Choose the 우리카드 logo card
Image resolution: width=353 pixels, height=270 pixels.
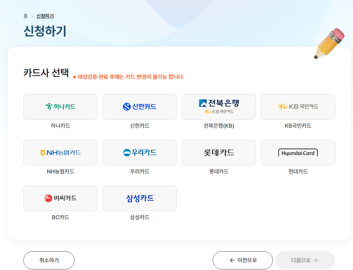[x=140, y=153]
